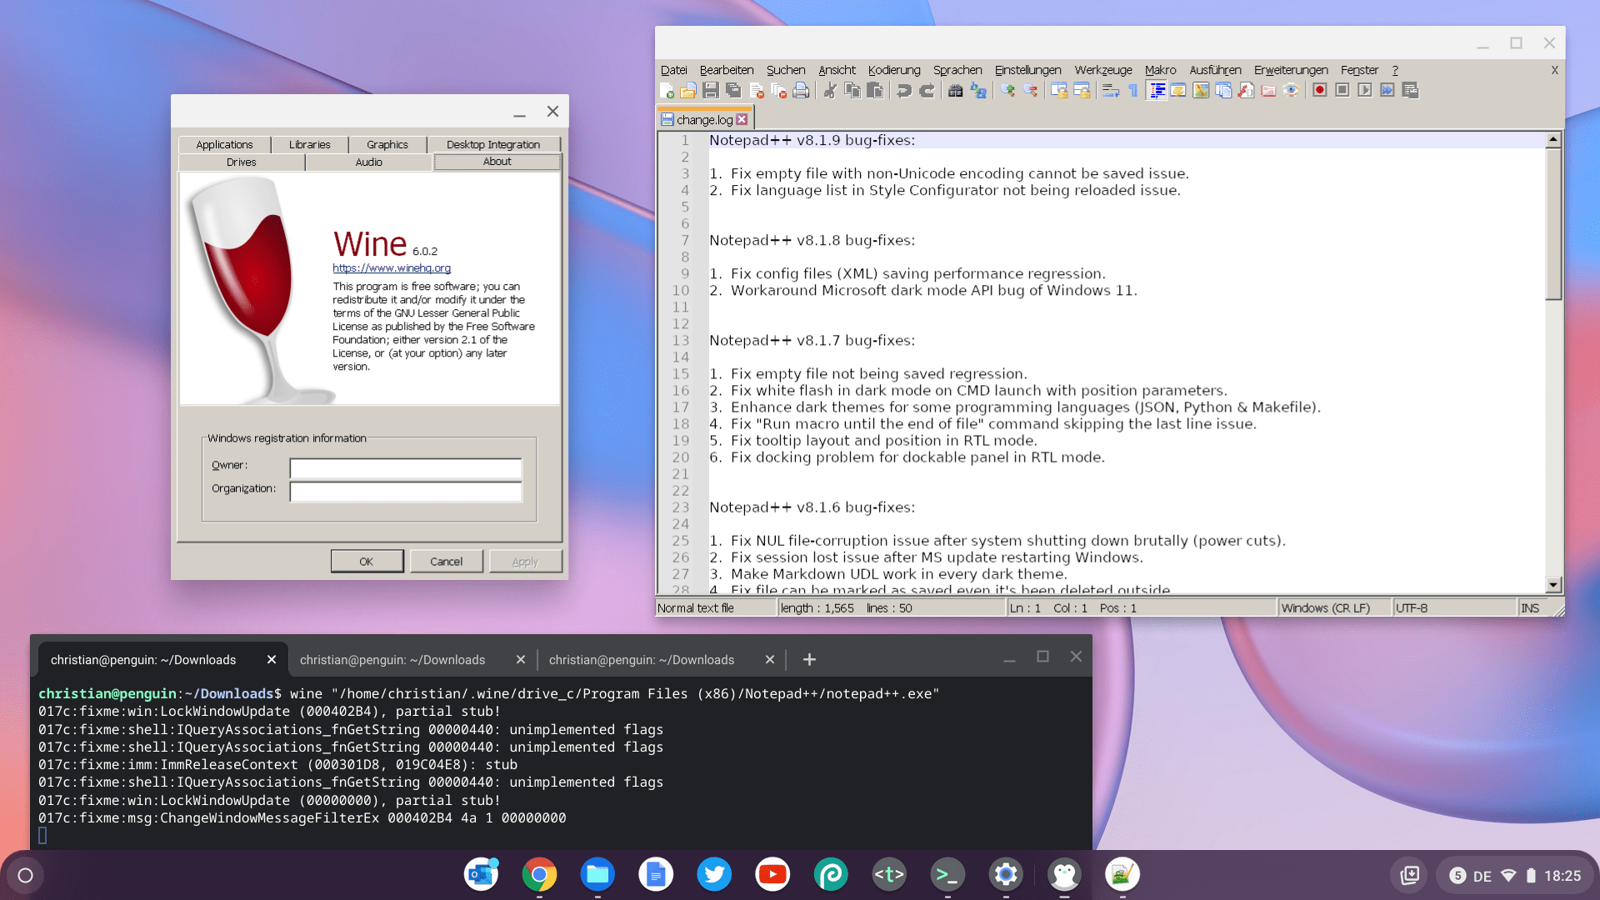The image size is (1600, 900).
Task: Open the Folder as Workspace icon
Action: click(x=1268, y=91)
